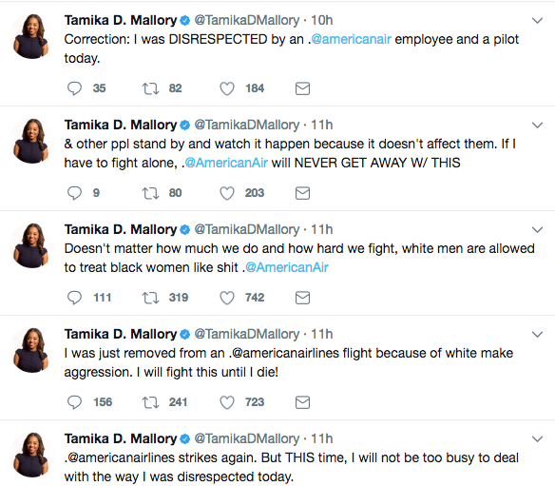Like the tweet with 184 likes
This screenshot has width=555, height=486.
click(x=227, y=88)
